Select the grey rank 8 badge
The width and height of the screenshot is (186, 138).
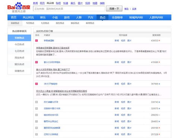(x=37, y=128)
